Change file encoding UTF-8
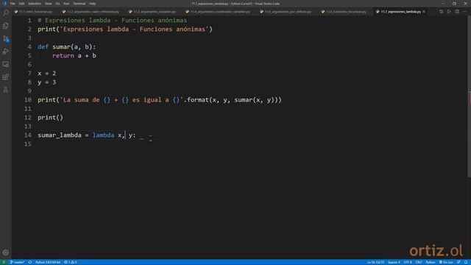Screen dimensions: 471x265 point(408,262)
